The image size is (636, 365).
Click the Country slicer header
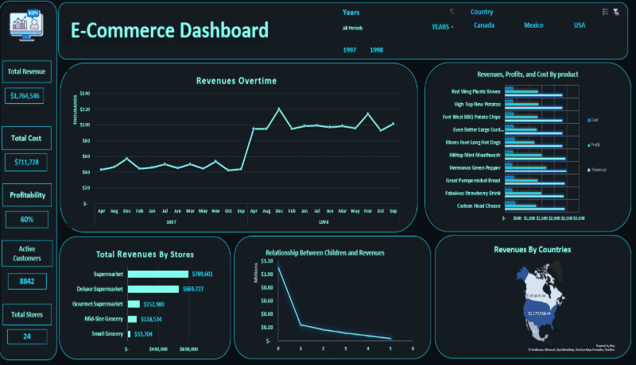[x=482, y=12]
